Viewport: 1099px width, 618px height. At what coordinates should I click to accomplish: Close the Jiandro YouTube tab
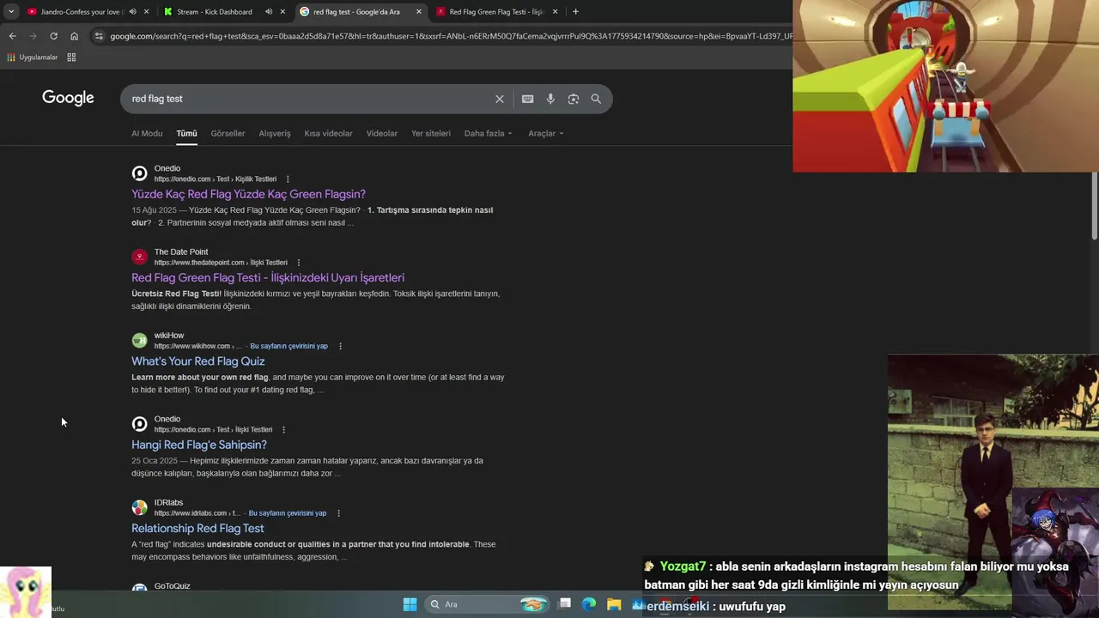(146, 12)
